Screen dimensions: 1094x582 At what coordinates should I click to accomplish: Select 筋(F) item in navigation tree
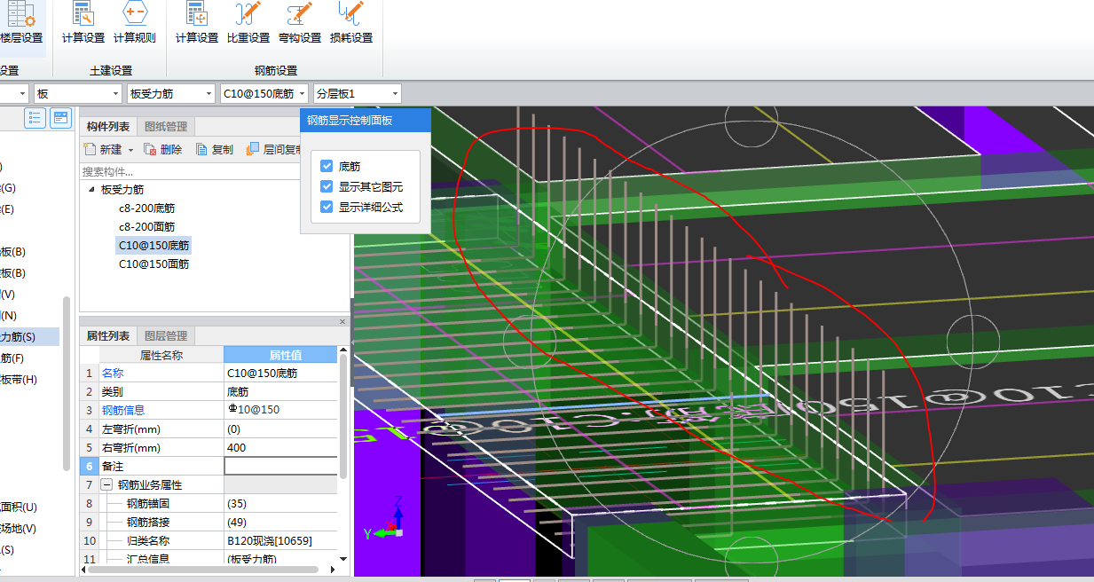click(12, 358)
